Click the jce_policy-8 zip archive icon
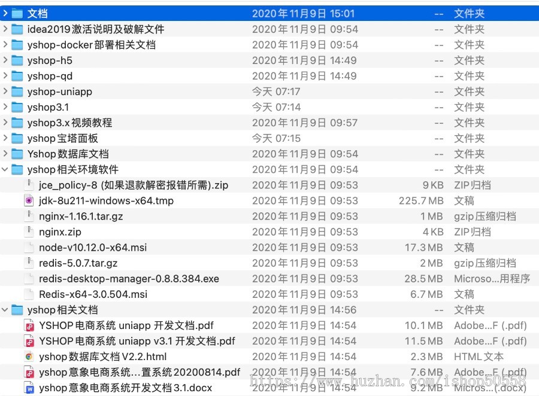Screen dimensions: 539x396 (29, 185)
